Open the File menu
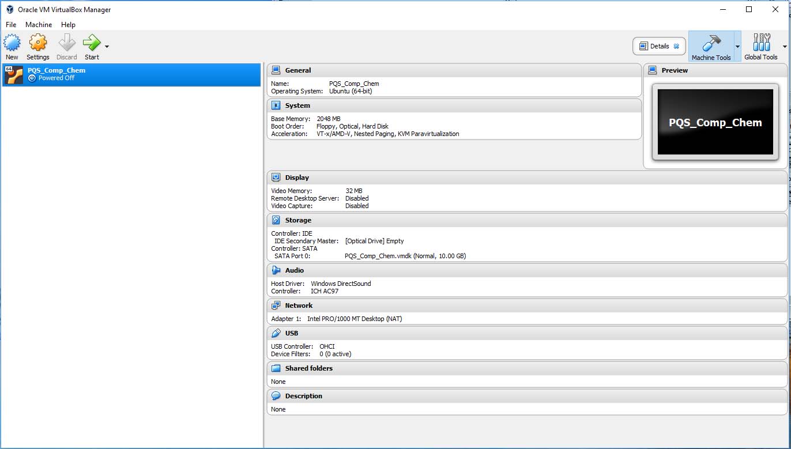 pyautogui.click(x=11, y=25)
